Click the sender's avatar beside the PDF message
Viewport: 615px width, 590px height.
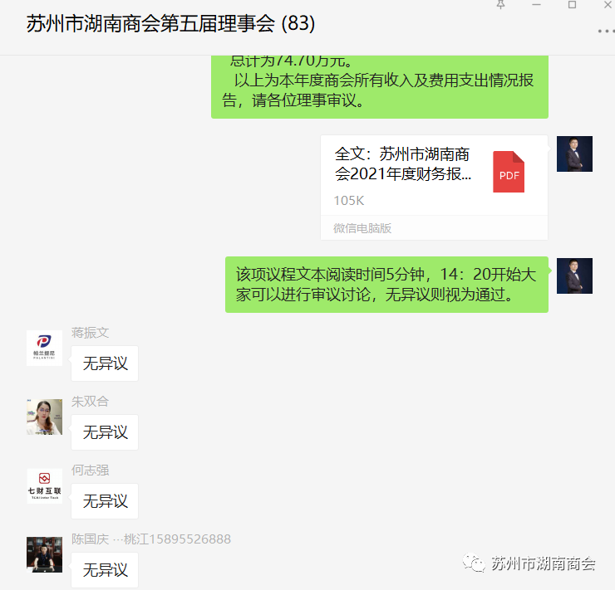click(x=574, y=154)
